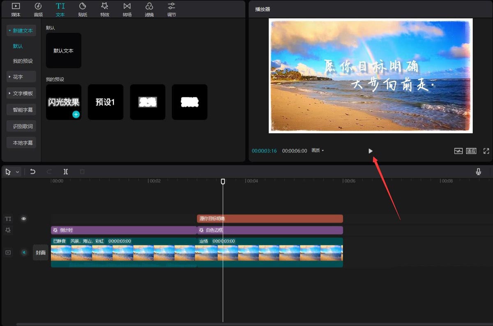The height and width of the screenshot is (326, 493).
Task: Add 闪光效果 preset using plus icon
Action: click(76, 114)
